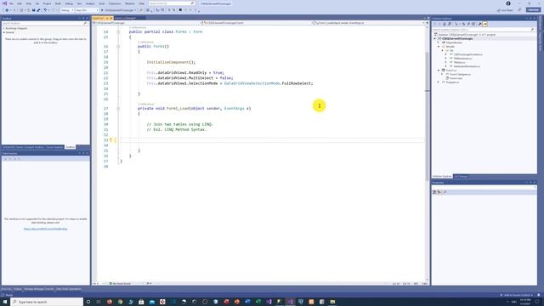544x306 pixels.
Task: Click the Save All toolbar icon
Action: click(x=38, y=10)
